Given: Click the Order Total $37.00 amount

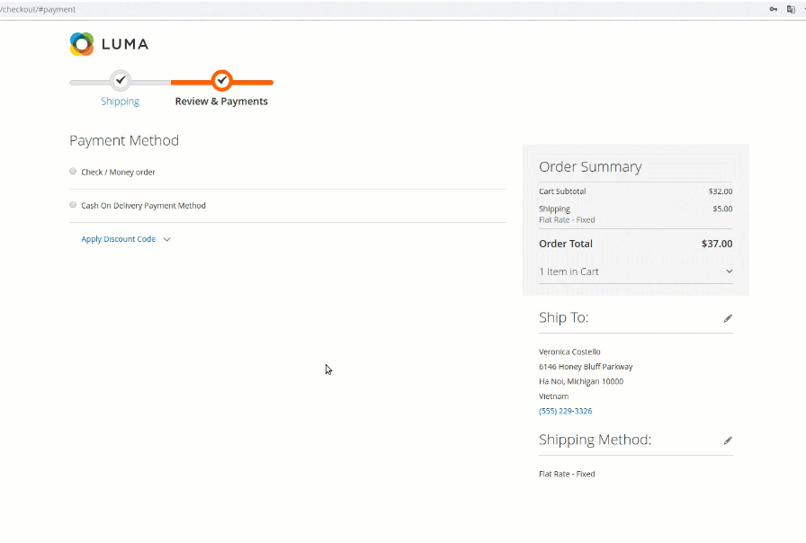Looking at the screenshot, I should click(x=717, y=244).
